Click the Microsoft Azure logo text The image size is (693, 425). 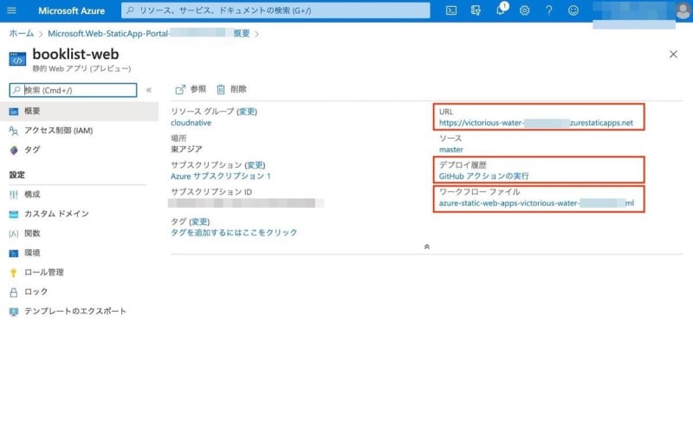(71, 10)
